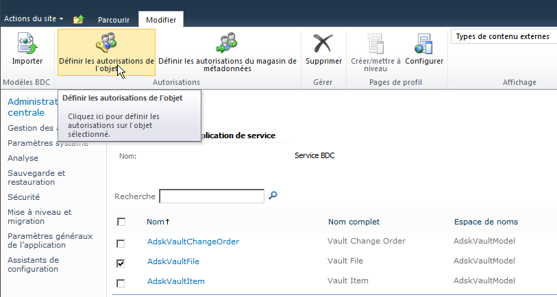Uncheck the AdskVaultFile row checkbox
Screen dimensions: 557x297
121,263
